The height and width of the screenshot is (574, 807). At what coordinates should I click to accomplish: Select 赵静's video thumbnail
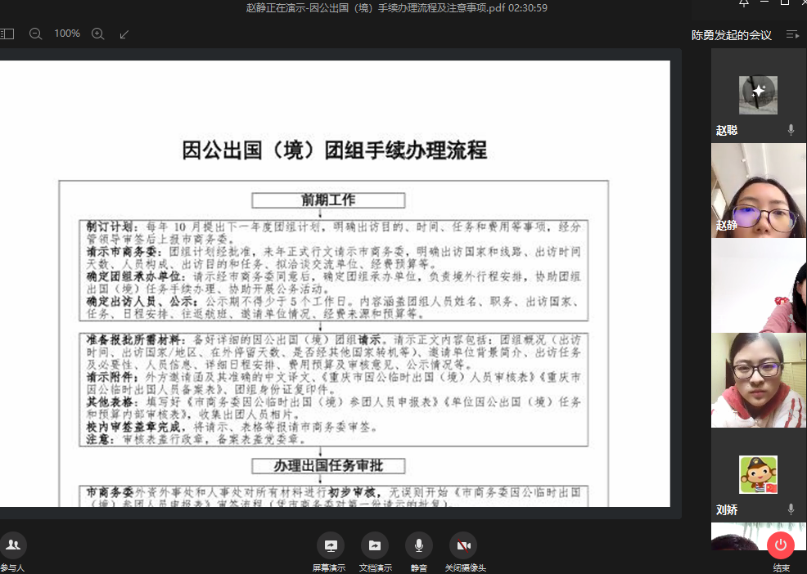(758, 191)
